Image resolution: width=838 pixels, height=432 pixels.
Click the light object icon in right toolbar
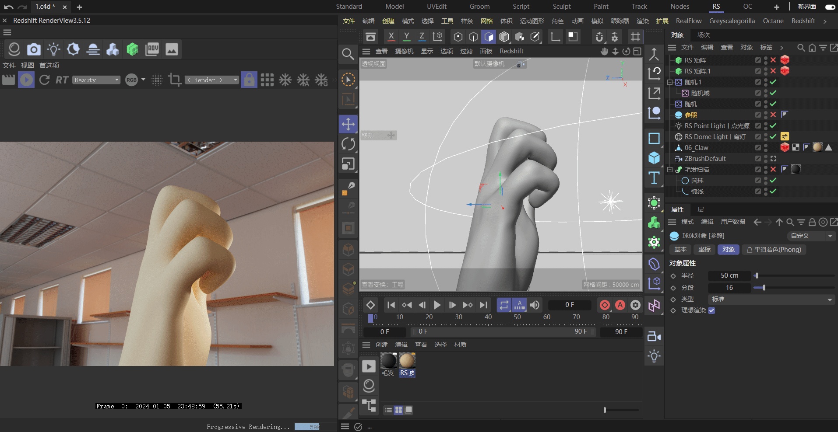tap(654, 356)
